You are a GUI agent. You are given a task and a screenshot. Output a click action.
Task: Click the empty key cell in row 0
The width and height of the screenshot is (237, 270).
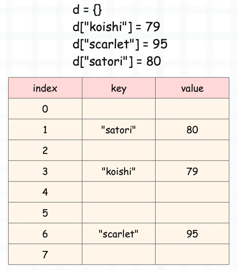click(119, 109)
